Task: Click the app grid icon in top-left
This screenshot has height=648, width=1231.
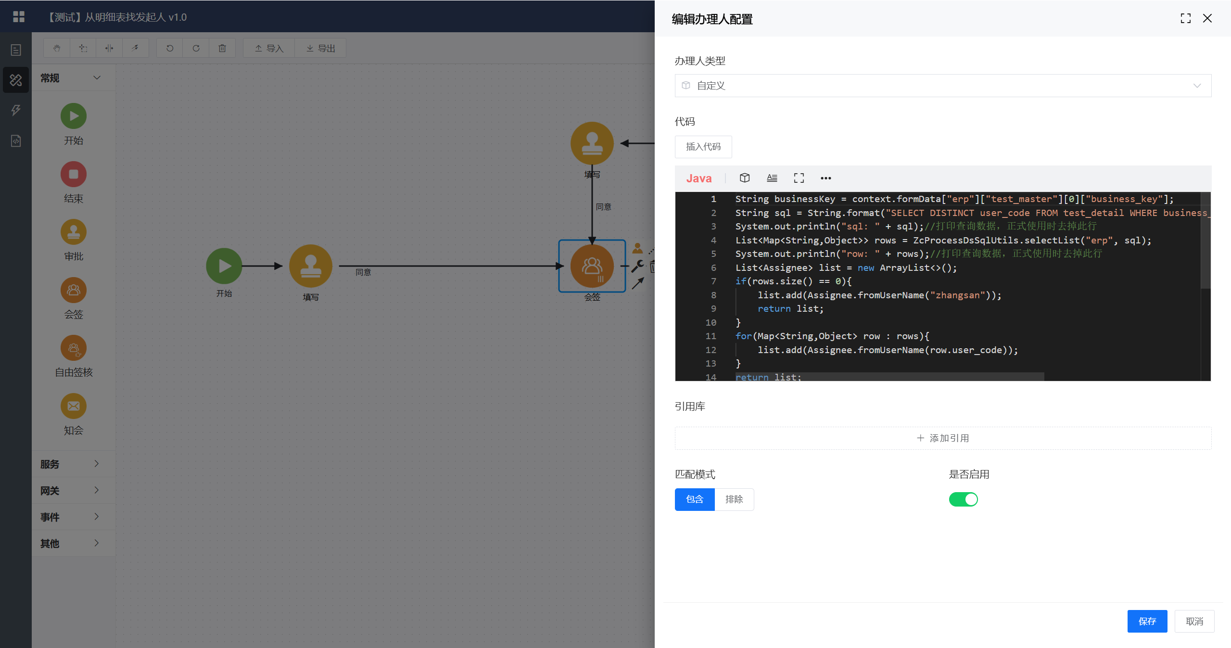Action: coord(18,17)
